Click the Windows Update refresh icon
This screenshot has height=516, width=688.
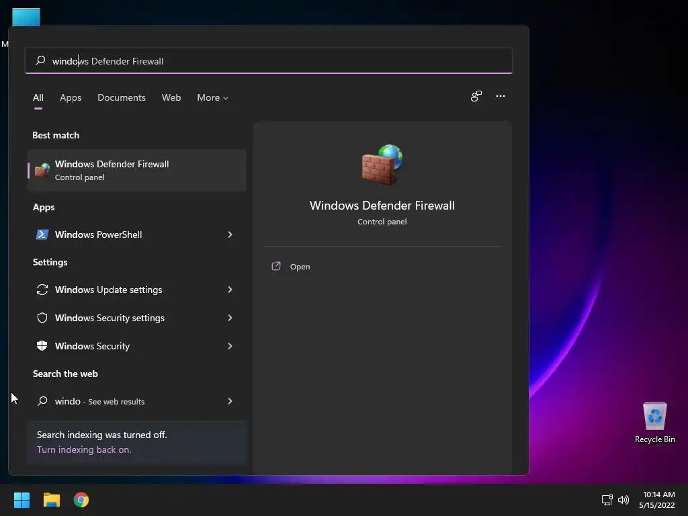tap(42, 290)
